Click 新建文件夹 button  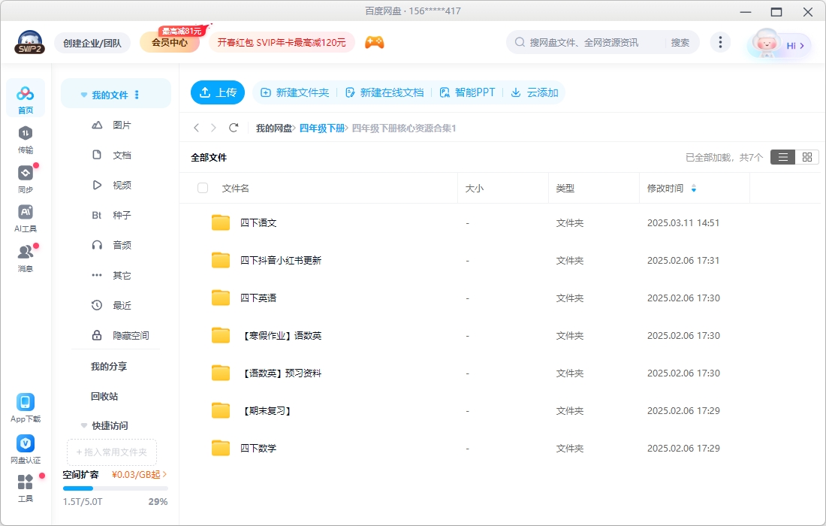click(x=295, y=92)
